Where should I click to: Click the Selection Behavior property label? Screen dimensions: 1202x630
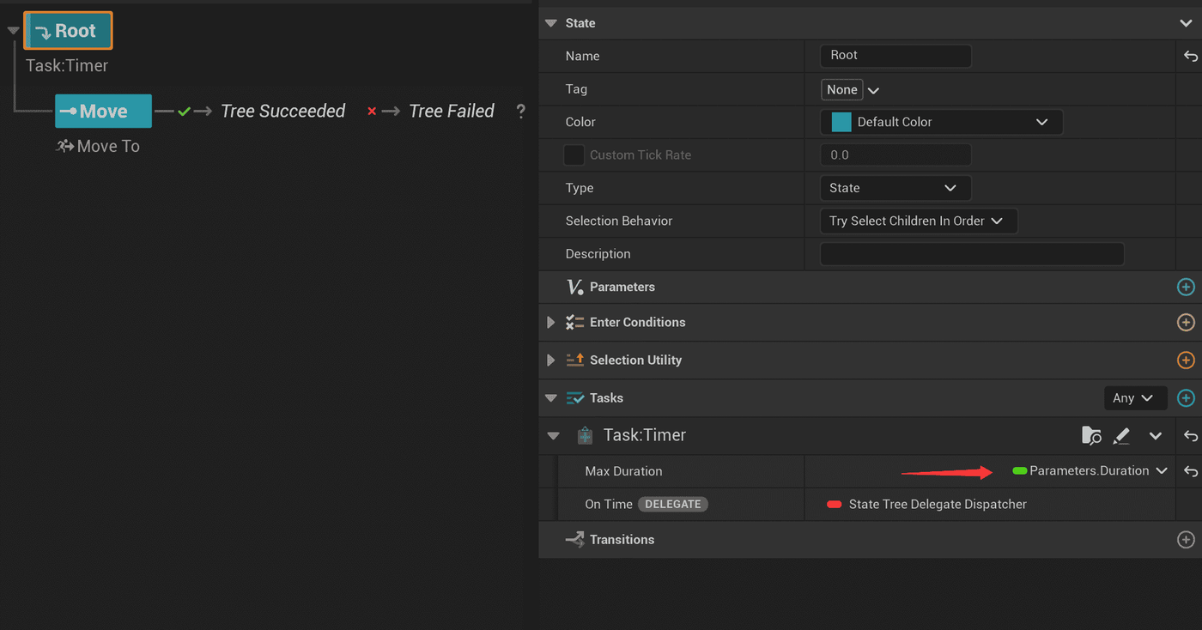point(619,221)
